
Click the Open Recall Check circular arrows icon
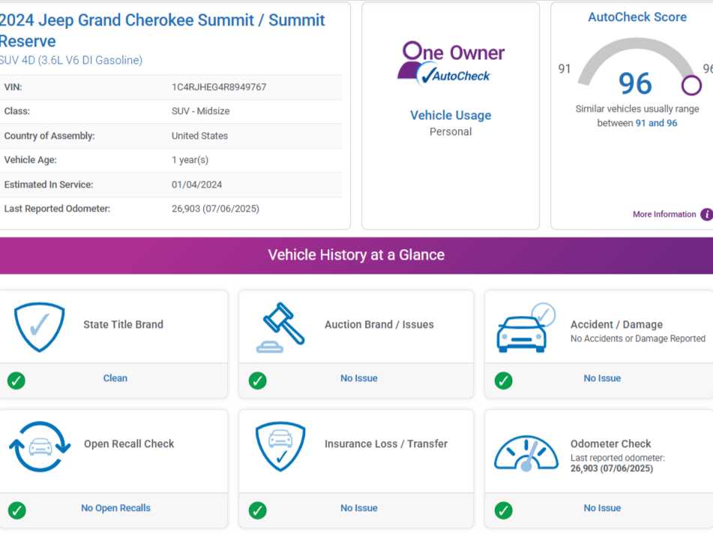tap(40, 446)
